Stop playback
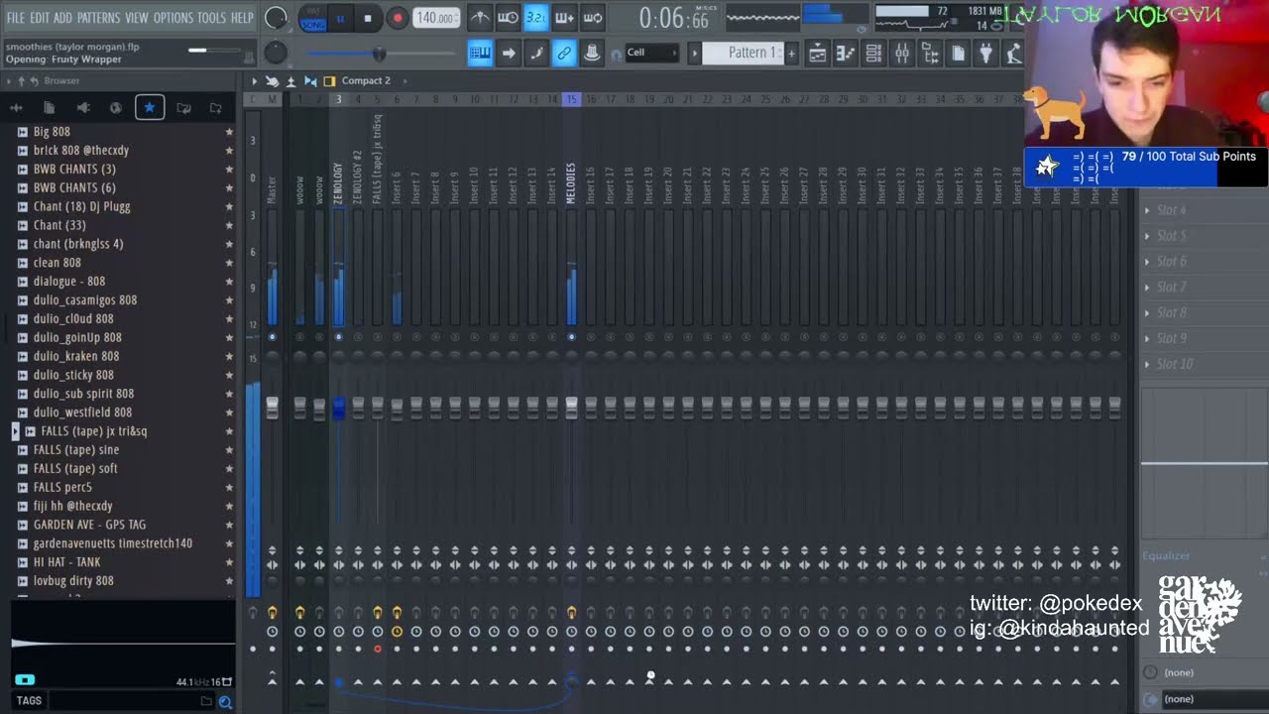The width and height of the screenshot is (1269, 714). (x=368, y=18)
